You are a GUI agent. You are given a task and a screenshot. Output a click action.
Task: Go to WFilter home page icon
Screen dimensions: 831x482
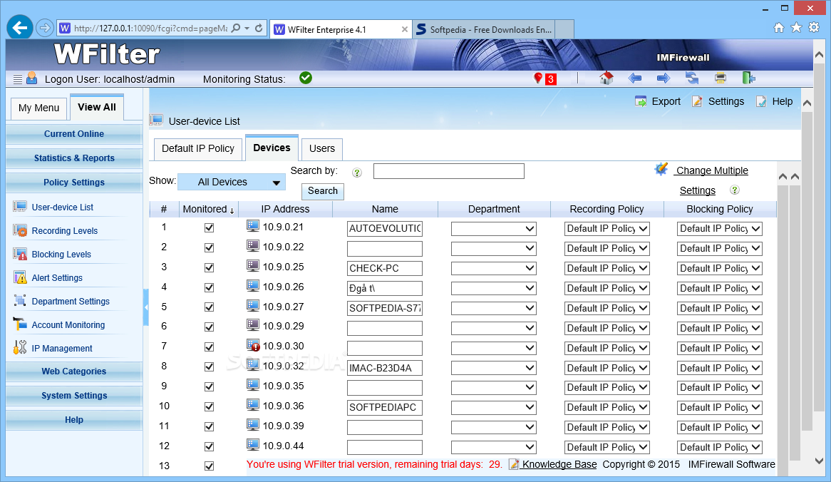[607, 78]
